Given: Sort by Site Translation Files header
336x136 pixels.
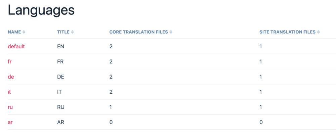Looking at the screenshot, I should [x=287, y=32].
